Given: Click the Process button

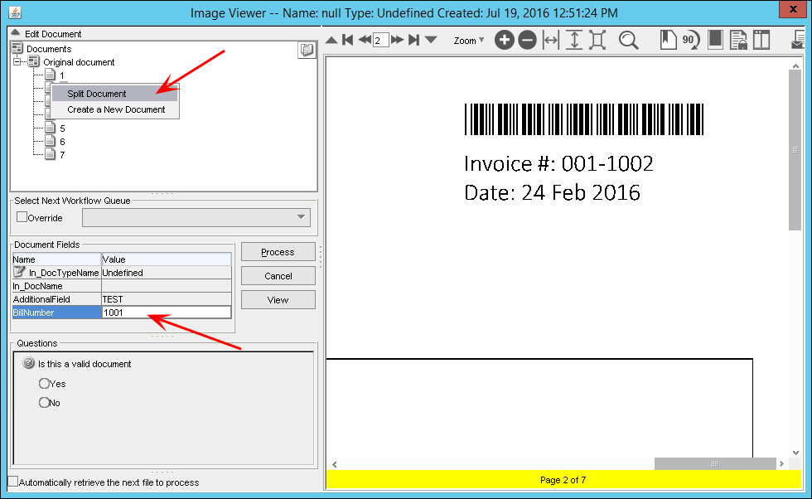Looking at the screenshot, I should tap(278, 252).
